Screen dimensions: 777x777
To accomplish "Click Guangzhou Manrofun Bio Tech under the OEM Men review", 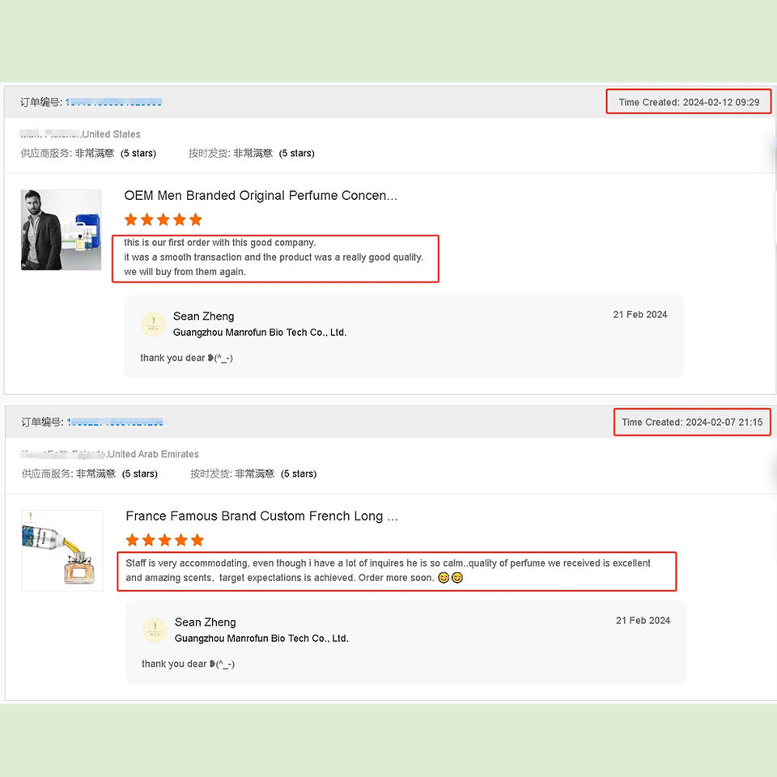I will click(x=259, y=333).
